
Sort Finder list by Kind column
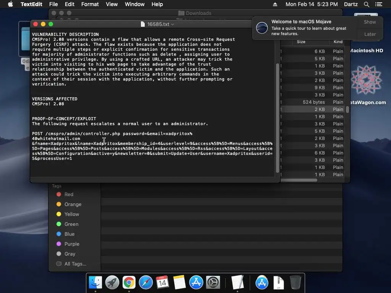338,42
